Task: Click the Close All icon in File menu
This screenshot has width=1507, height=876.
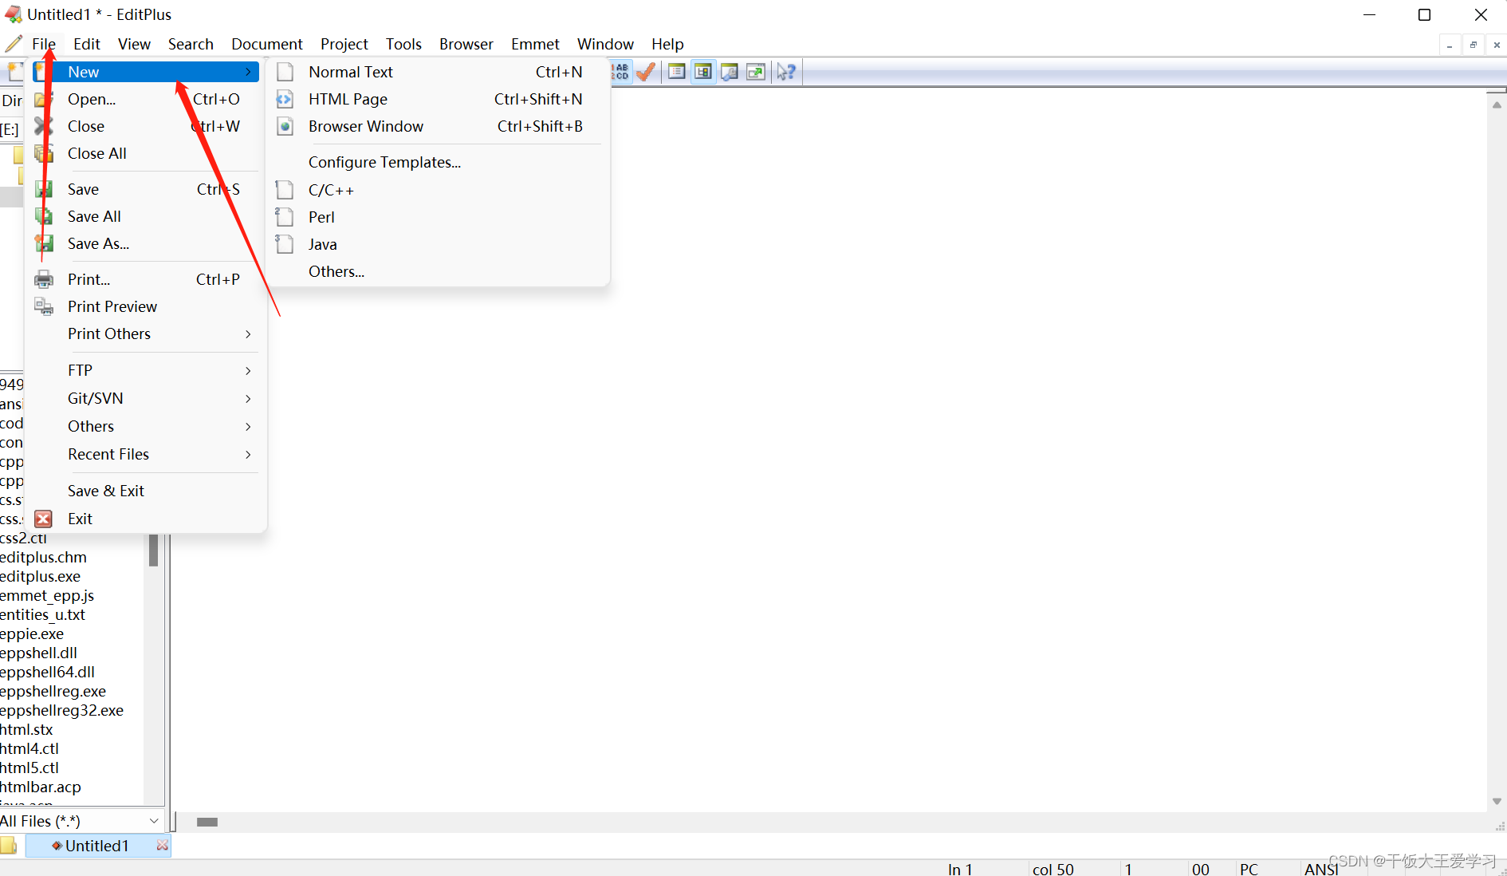Action: pyautogui.click(x=44, y=153)
